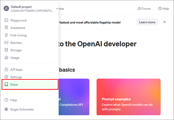Click the Assistants robot icon
Screen dimensions: 174x120
point(6,28)
